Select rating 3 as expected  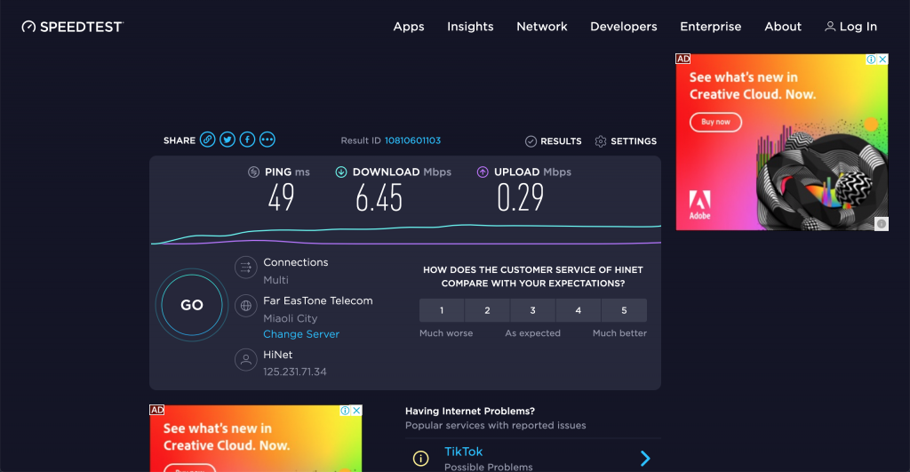tap(533, 310)
